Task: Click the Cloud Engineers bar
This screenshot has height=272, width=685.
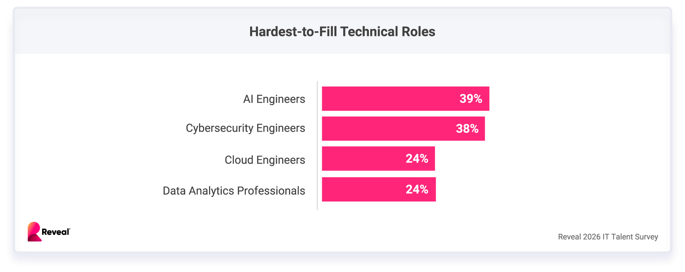Action: (360, 158)
